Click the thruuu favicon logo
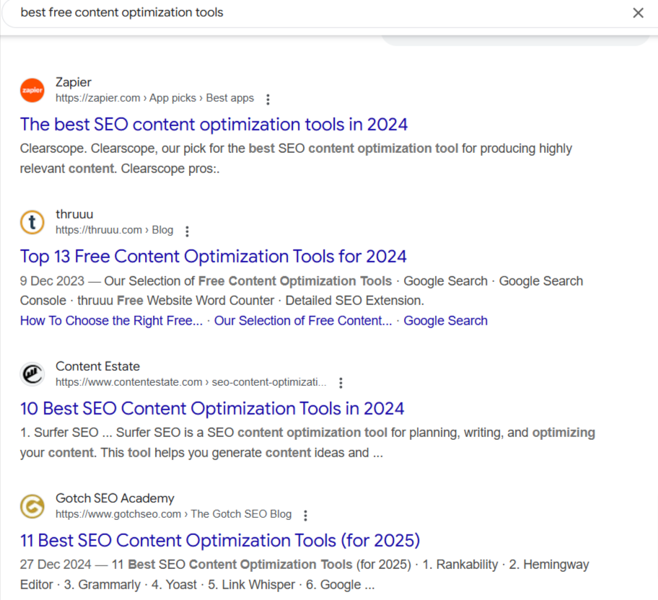658x600 pixels. tap(32, 222)
